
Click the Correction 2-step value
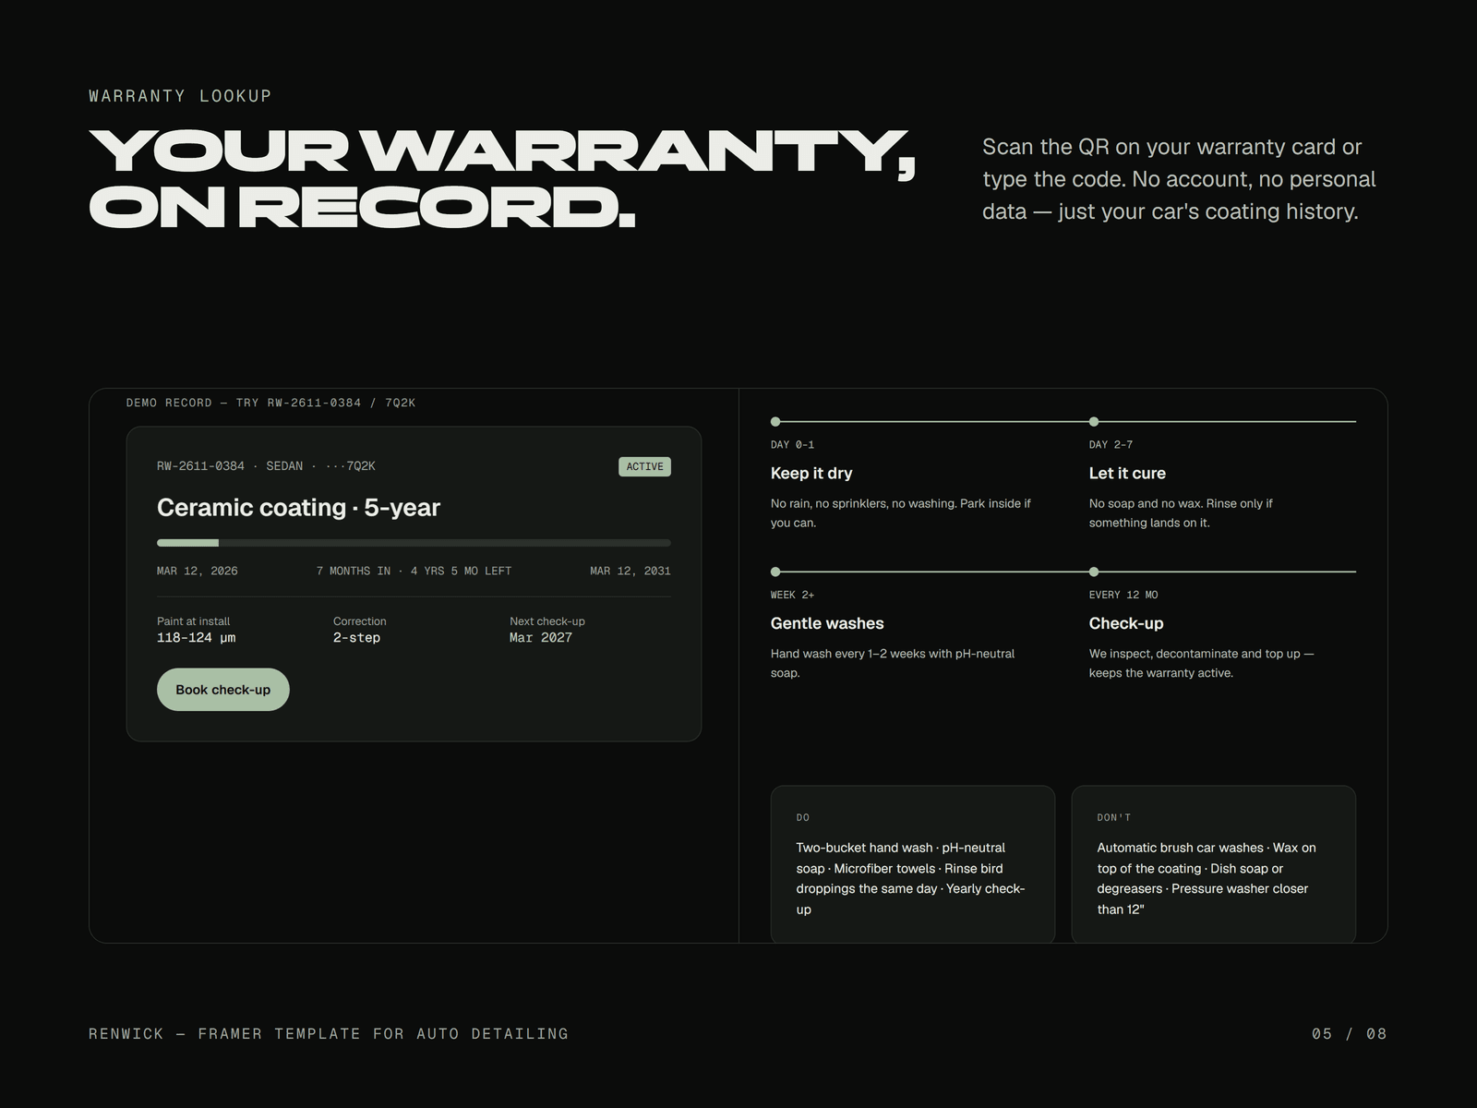(356, 638)
